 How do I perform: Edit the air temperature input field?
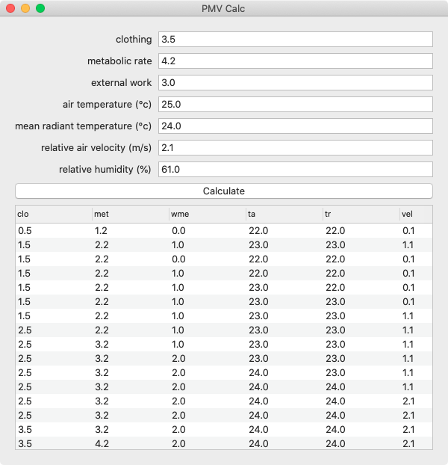pyautogui.click(x=296, y=105)
